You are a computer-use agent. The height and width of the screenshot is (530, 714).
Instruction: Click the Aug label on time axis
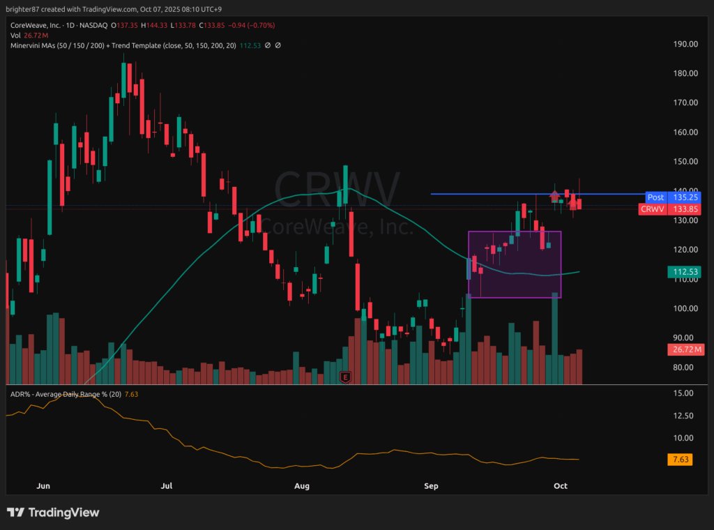[x=301, y=485]
